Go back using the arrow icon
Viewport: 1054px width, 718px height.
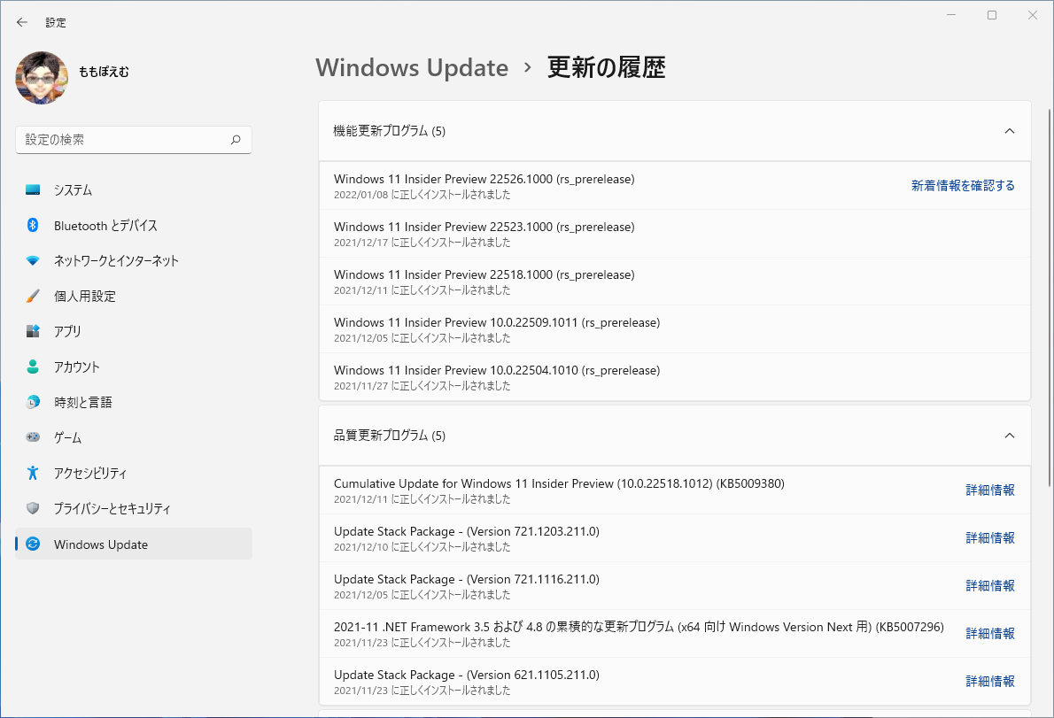point(22,22)
